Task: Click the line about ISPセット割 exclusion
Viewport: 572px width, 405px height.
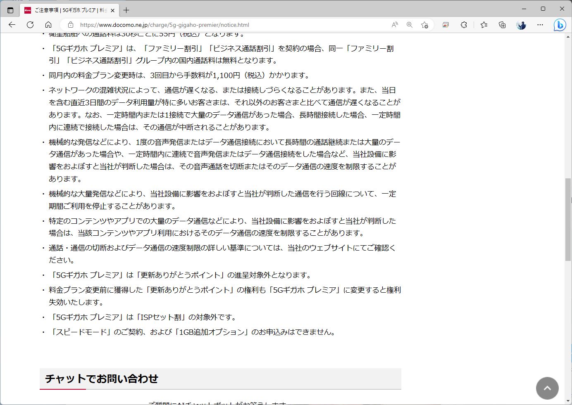Action: pyautogui.click(x=143, y=317)
